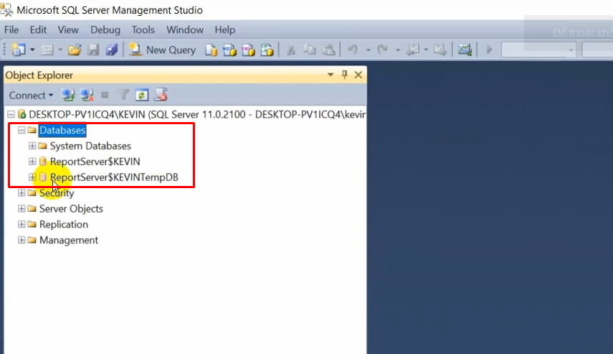Click Refresh icon in Object Explorer toolbar
This screenshot has width=613, height=354.
pyautogui.click(x=141, y=96)
